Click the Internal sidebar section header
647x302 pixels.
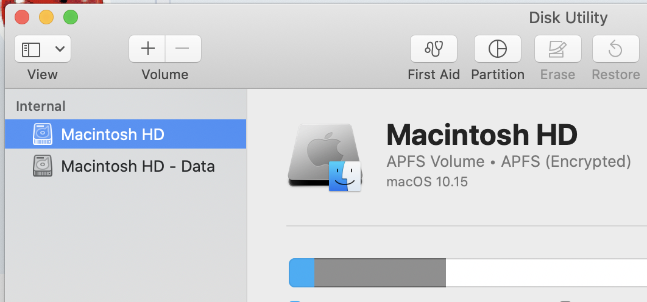click(40, 106)
